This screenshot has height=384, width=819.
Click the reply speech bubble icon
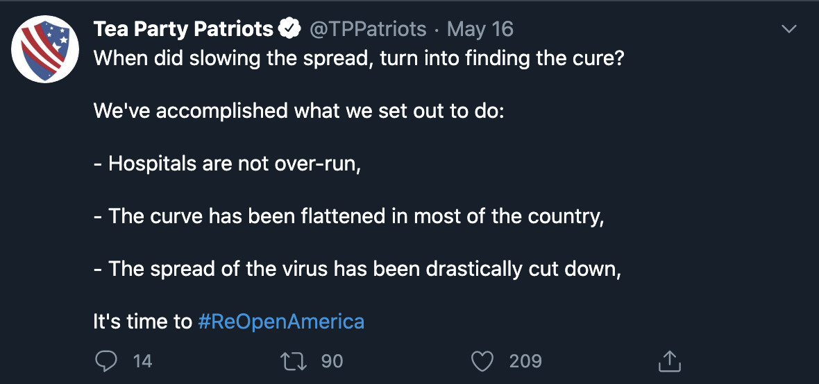[106, 361]
